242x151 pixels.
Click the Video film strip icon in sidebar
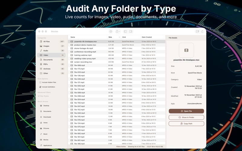click(x=41, y=55)
